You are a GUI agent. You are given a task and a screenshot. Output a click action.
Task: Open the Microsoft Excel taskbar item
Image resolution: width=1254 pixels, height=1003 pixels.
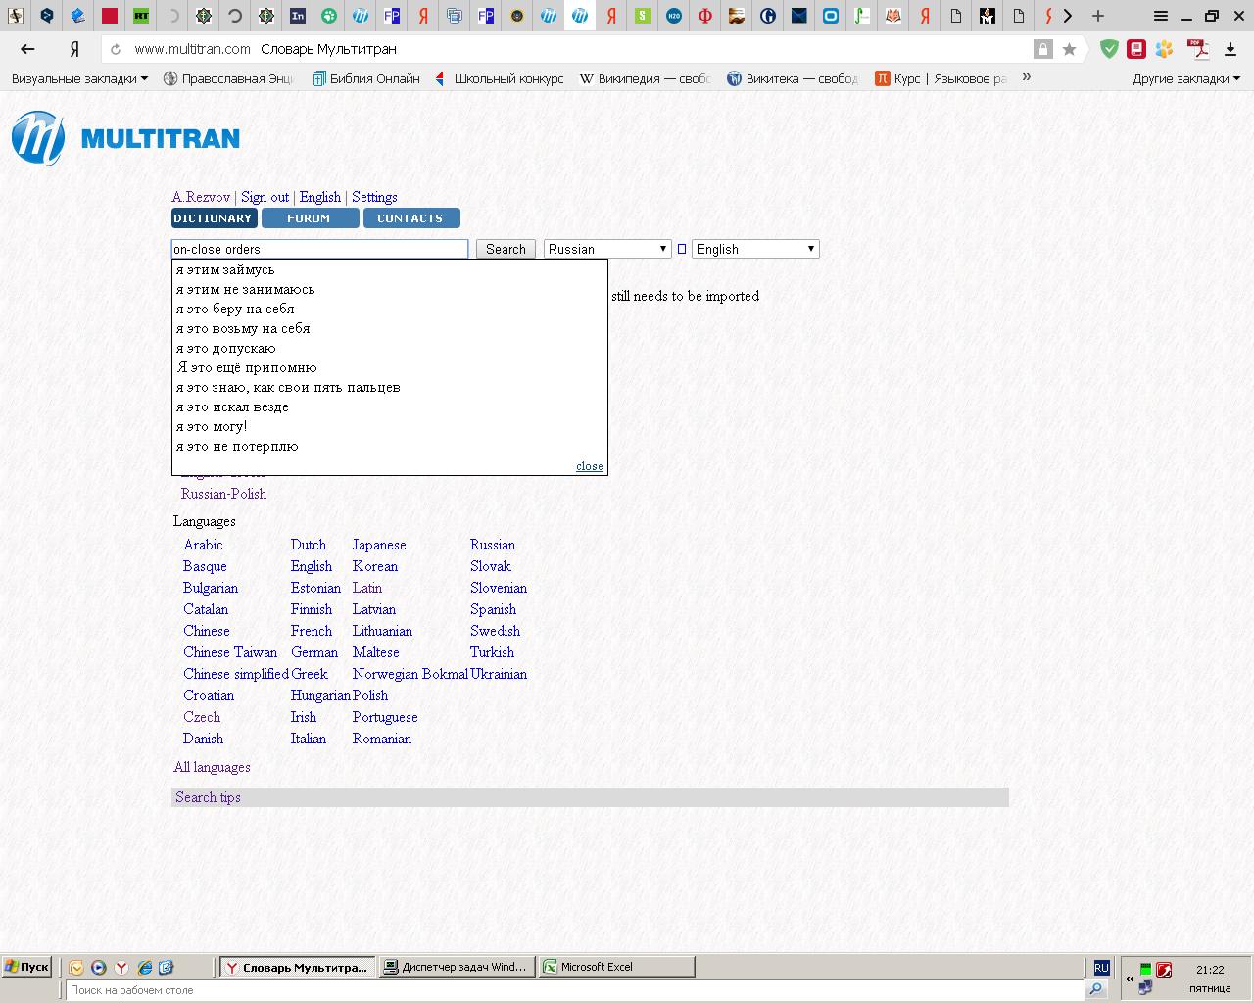point(617,967)
